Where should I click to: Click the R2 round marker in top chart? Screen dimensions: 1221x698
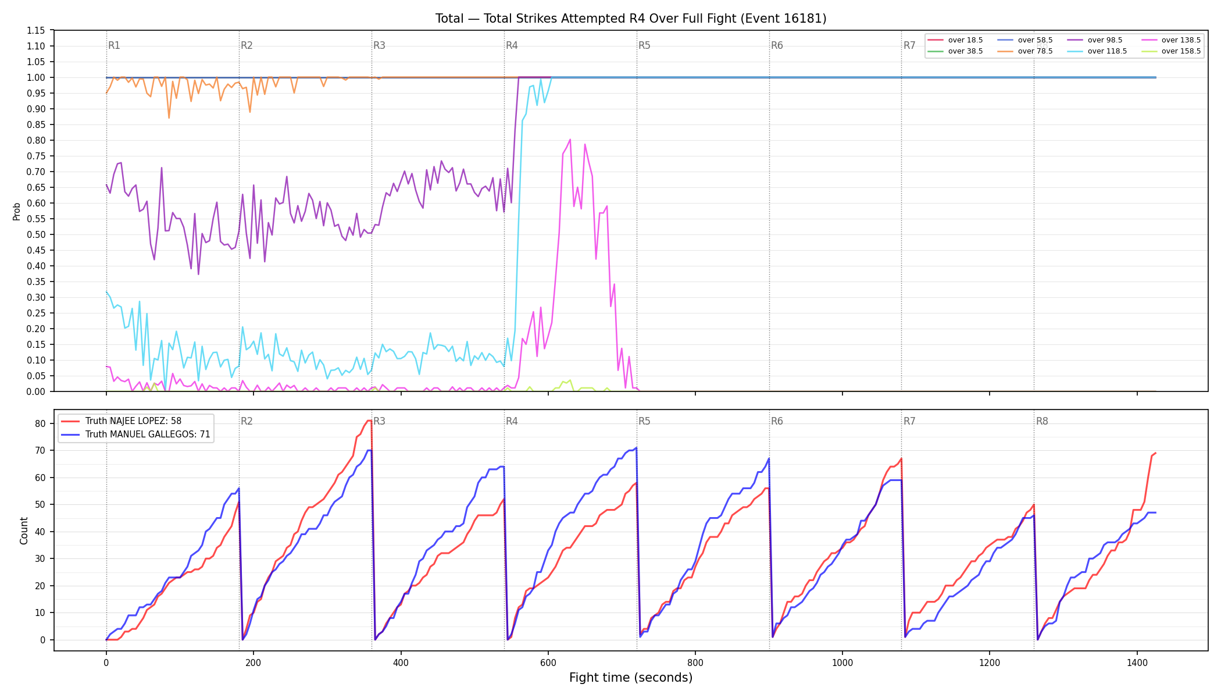[247, 45]
